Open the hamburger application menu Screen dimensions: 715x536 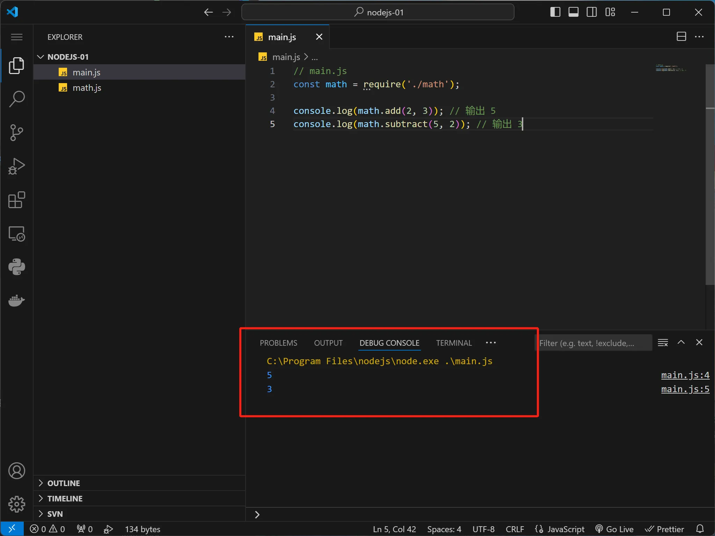tap(16, 37)
